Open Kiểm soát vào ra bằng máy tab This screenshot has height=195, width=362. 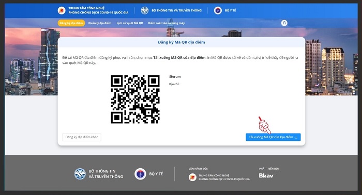pos(167,23)
